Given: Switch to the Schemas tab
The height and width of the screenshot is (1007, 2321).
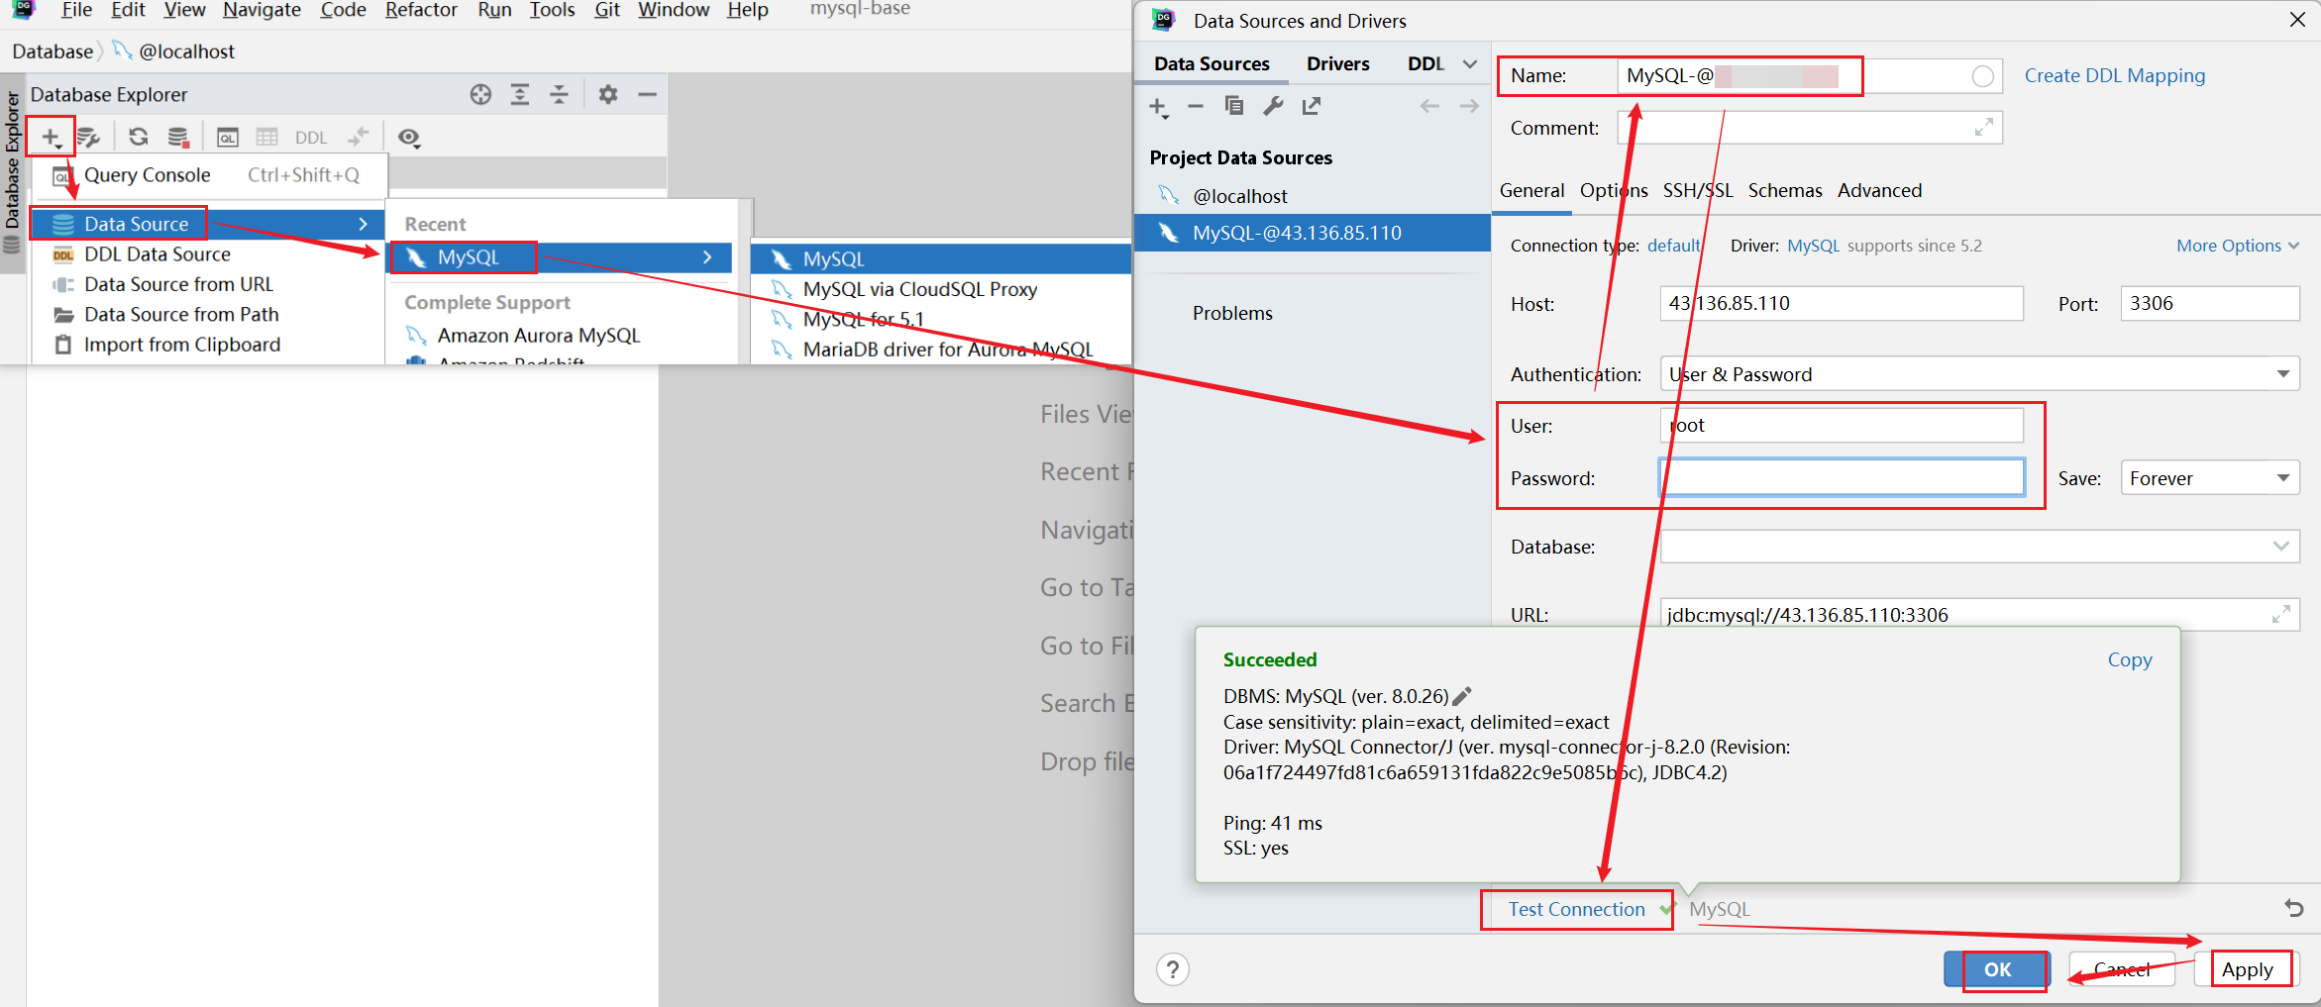Looking at the screenshot, I should [x=1785, y=190].
